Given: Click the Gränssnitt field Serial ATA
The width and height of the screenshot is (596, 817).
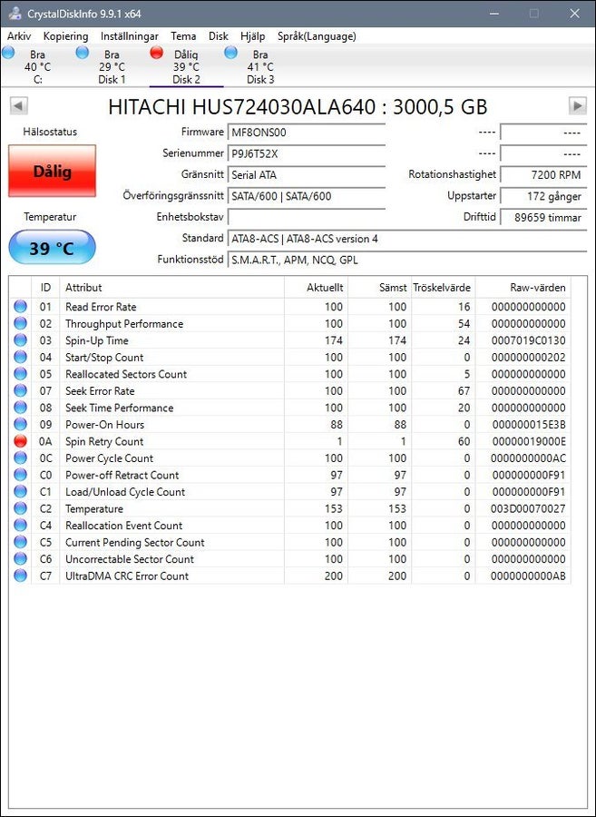Looking at the screenshot, I should point(307,174).
